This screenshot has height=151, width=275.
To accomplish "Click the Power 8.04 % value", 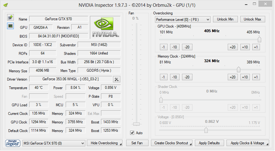I will click(76, 88).
